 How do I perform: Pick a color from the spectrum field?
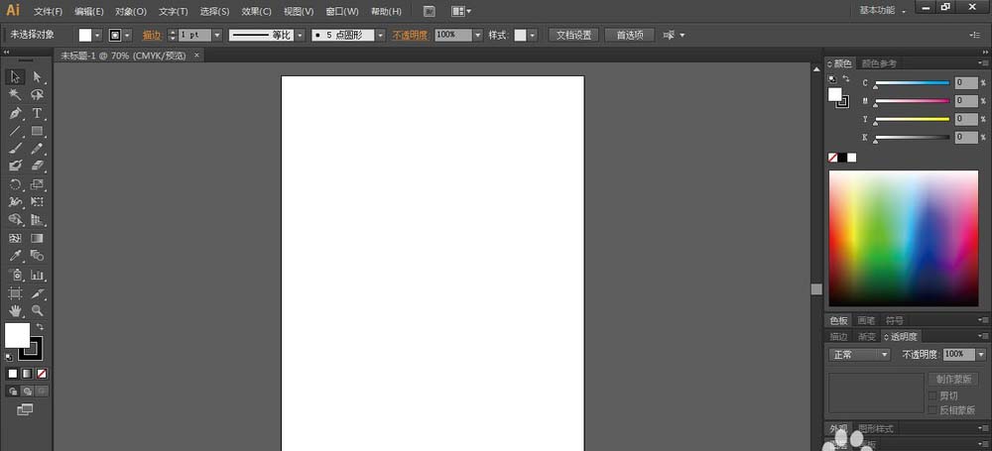point(903,238)
